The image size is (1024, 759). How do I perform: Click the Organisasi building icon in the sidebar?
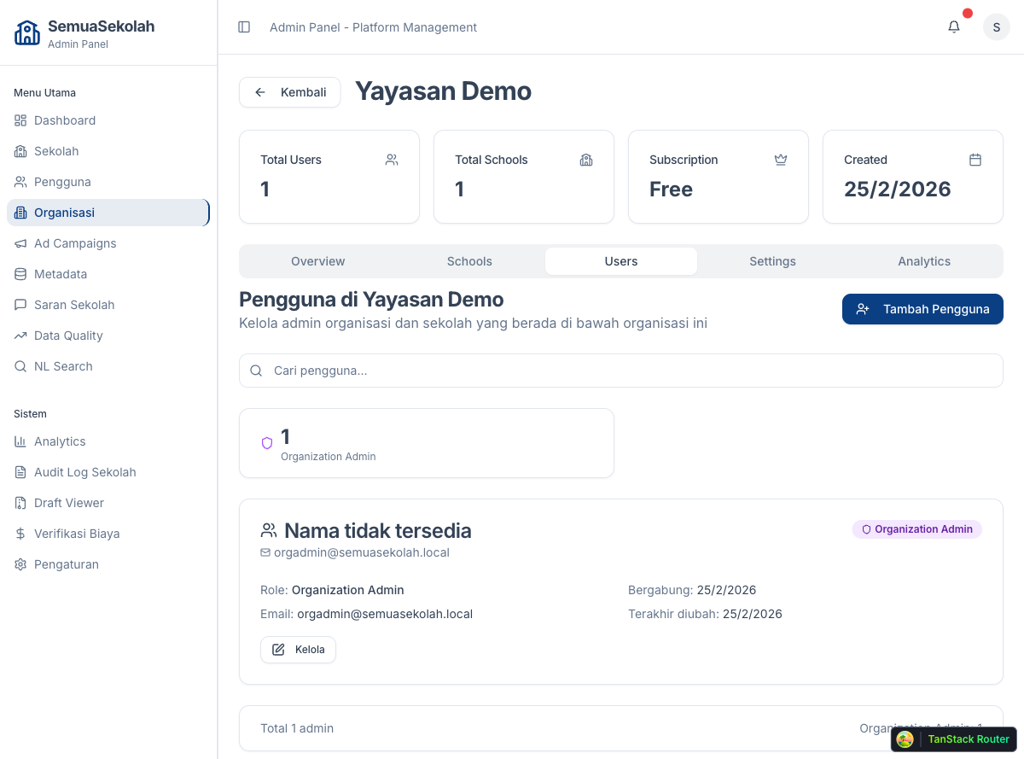19,212
